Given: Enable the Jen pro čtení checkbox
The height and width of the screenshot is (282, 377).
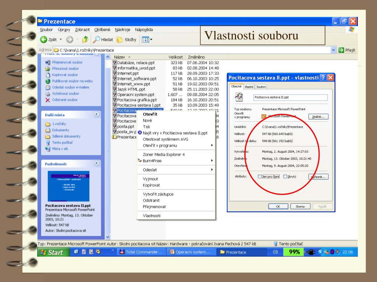Looking at the screenshot, I should pos(260,177).
